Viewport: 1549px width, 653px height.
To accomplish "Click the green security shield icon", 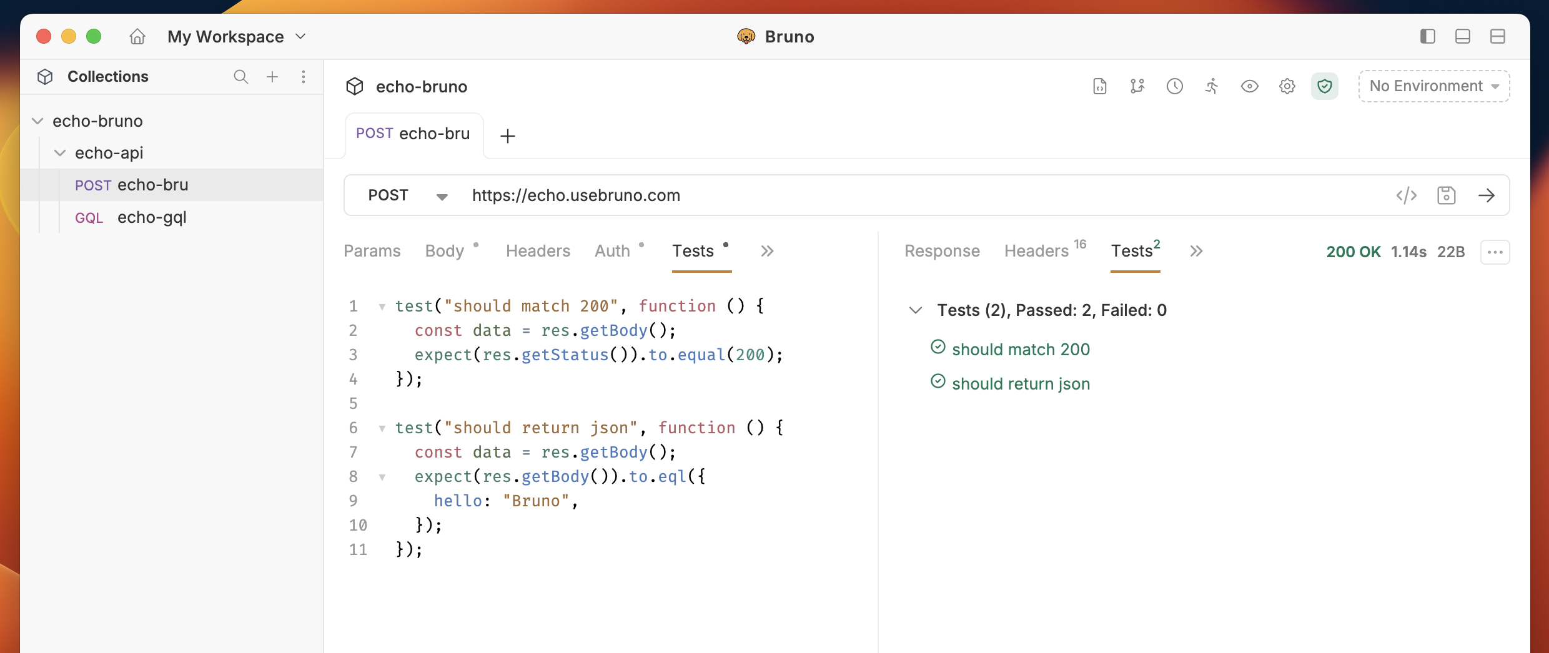I will click(1325, 86).
